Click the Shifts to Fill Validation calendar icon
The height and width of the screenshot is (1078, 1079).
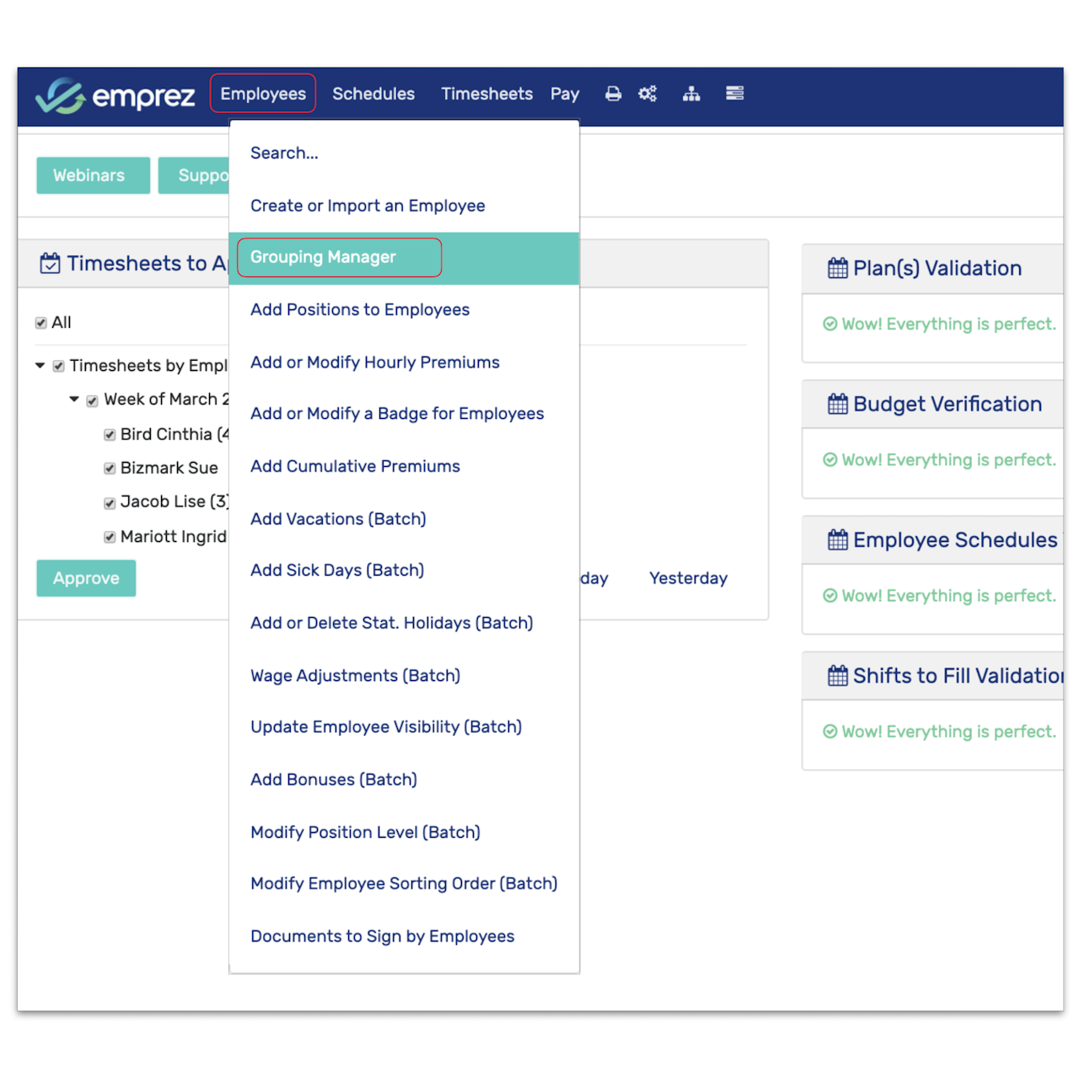(838, 675)
